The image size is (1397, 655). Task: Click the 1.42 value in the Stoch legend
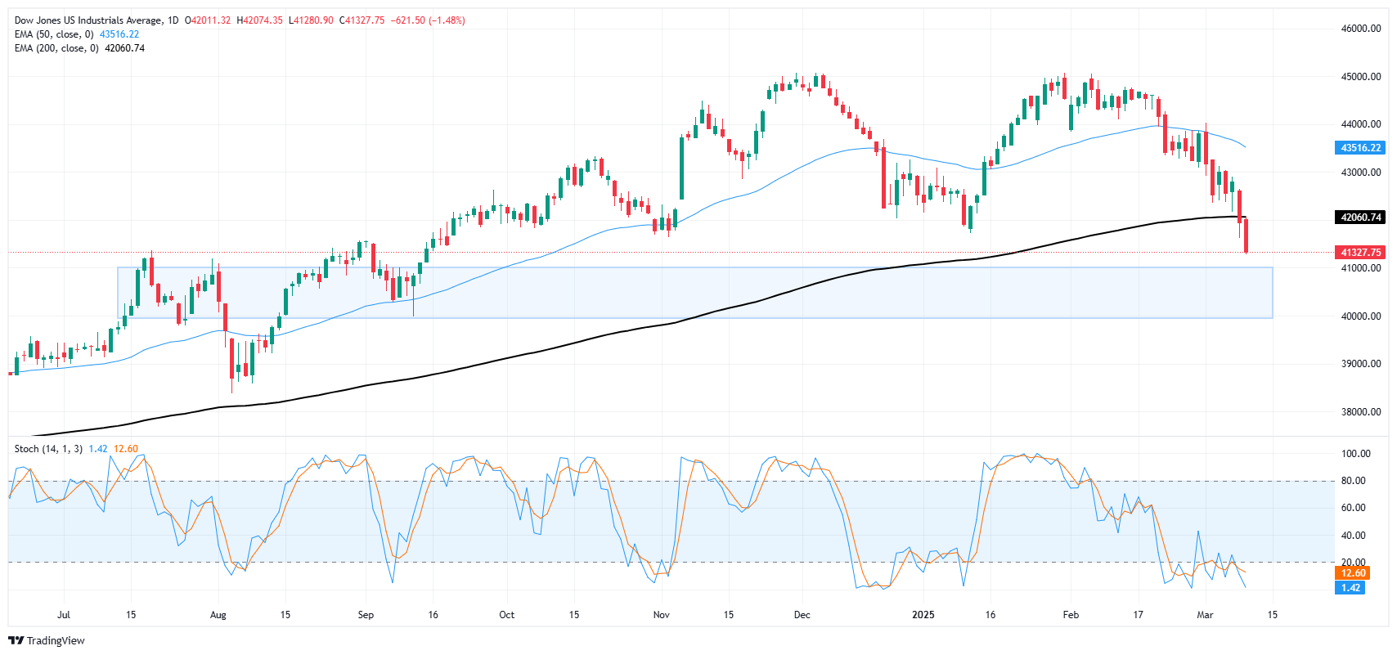(98, 449)
